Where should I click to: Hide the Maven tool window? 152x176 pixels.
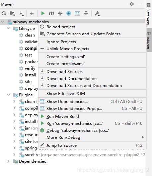tap(140, 4)
